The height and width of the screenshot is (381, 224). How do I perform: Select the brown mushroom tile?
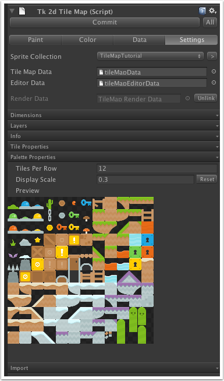pos(86,218)
